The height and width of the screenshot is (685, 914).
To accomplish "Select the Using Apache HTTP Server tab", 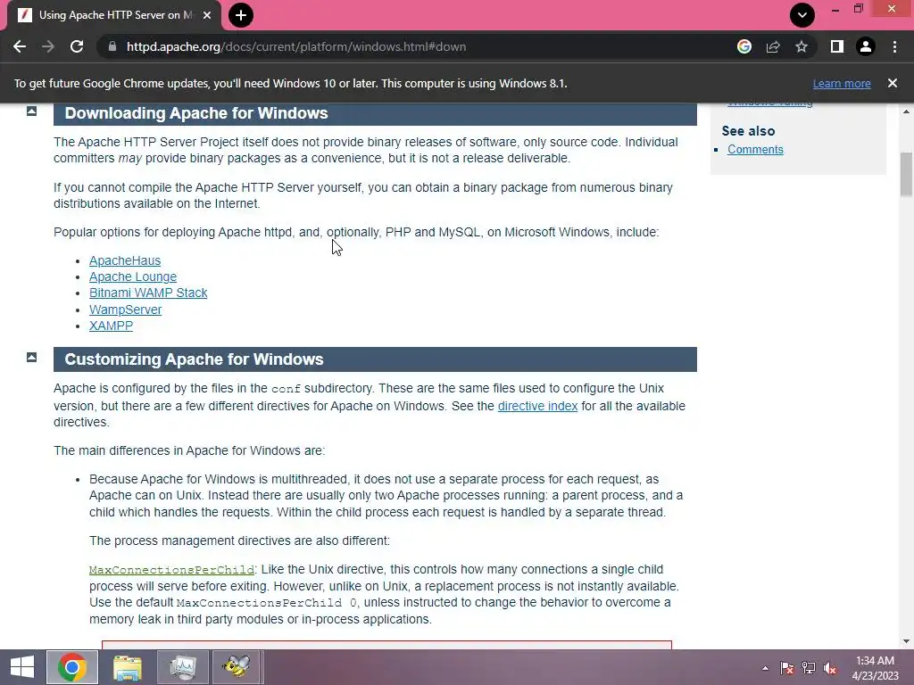I will click(x=114, y=15).
